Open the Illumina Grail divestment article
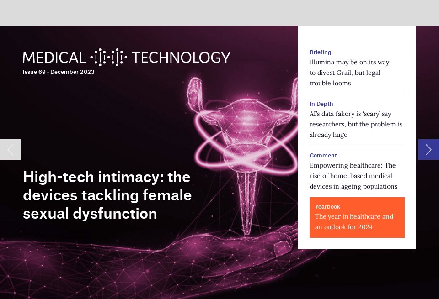439x299 pixels. coord(349,73)
